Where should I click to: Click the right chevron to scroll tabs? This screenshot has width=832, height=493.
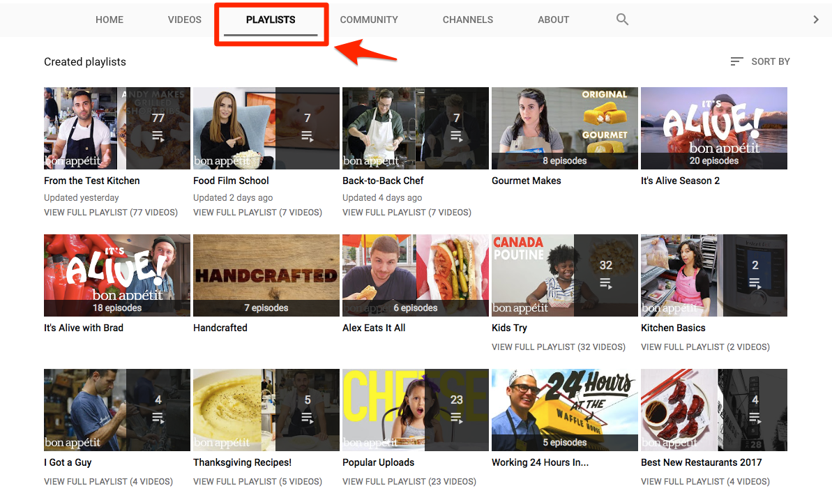pos(816,20)
